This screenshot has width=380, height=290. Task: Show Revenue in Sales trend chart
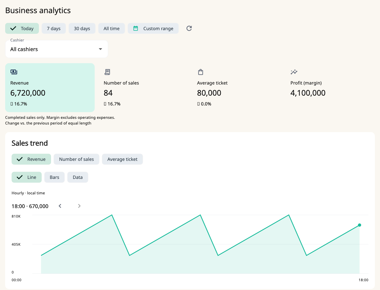[x=31, y=159]
